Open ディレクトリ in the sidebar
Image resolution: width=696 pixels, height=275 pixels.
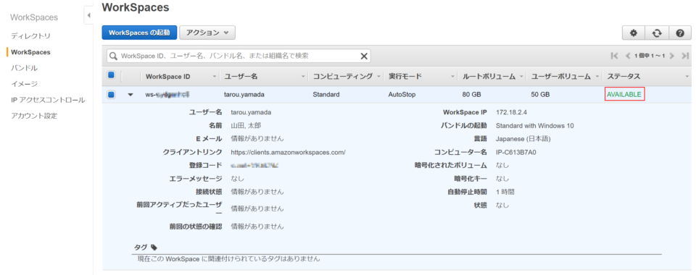point(30,36)
